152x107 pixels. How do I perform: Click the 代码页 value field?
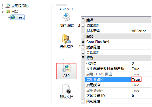(141, 63)
